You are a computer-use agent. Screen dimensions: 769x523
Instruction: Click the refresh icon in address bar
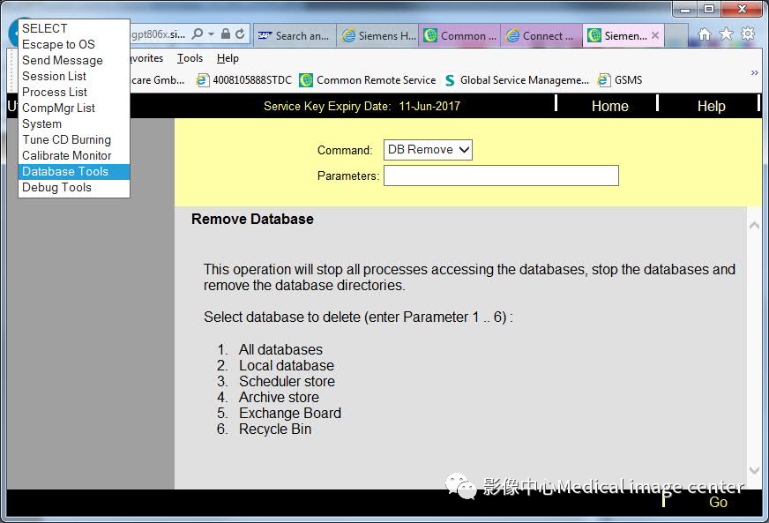click(240, 34)
